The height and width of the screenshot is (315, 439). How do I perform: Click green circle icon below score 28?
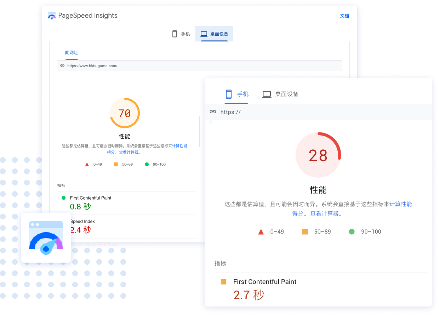click(x=352, y=232)
